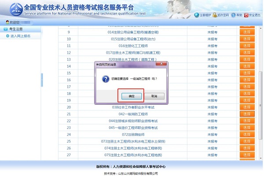The height and width of the screenshot is (176, 264).
Task: Click exam name 075注册土木工程师(水利水电工程地质)
Action: pos(133,155)
